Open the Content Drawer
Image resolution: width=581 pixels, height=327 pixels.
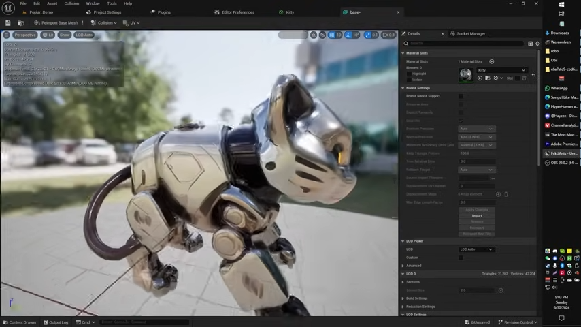[x=20, y=322]
